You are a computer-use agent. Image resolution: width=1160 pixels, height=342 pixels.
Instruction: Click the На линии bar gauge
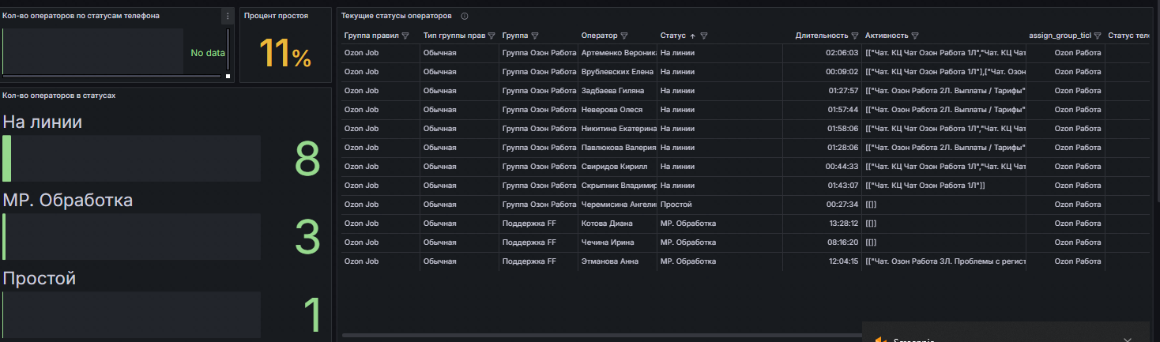point(131,159)
